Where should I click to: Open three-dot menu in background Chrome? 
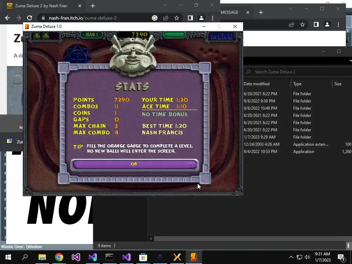(x=338, y=24)
